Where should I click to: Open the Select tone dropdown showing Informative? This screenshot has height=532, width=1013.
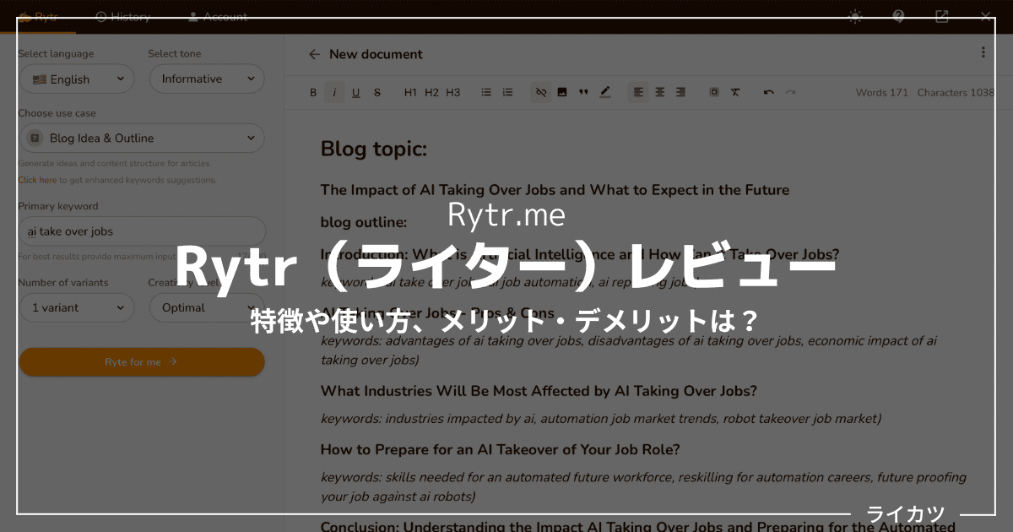[207, 79]
